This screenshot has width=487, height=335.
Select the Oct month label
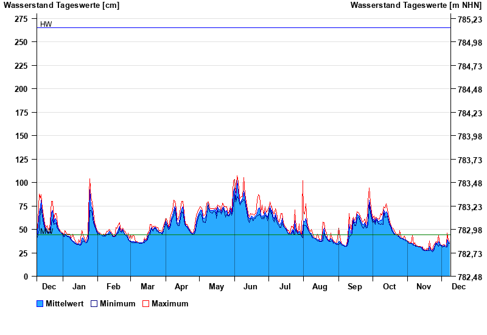389,286
